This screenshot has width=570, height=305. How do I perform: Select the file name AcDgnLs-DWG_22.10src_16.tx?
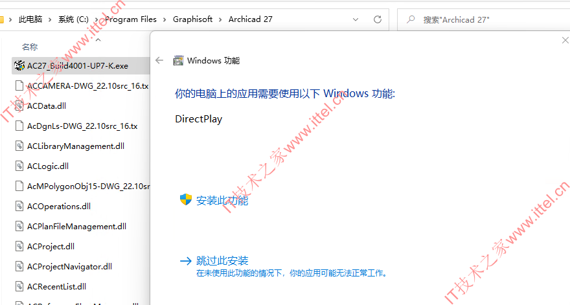[x=82, y=126]
